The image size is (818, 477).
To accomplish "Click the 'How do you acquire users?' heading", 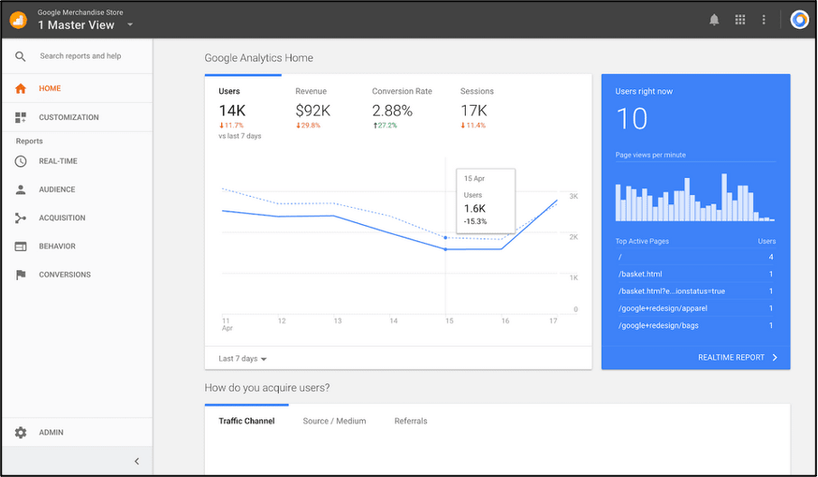I will pos(267,388).
